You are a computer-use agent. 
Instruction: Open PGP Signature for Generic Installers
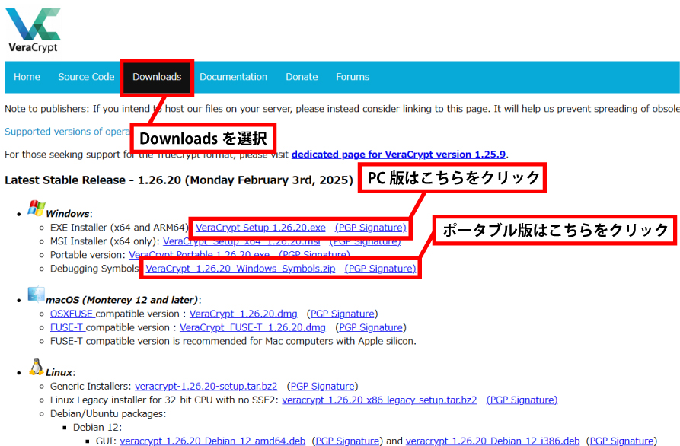pos(322,386)
